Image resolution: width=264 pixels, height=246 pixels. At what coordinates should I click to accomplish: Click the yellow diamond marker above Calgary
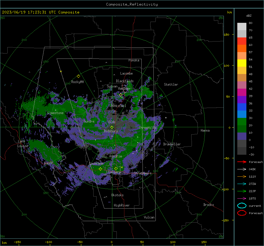[116, 168]
